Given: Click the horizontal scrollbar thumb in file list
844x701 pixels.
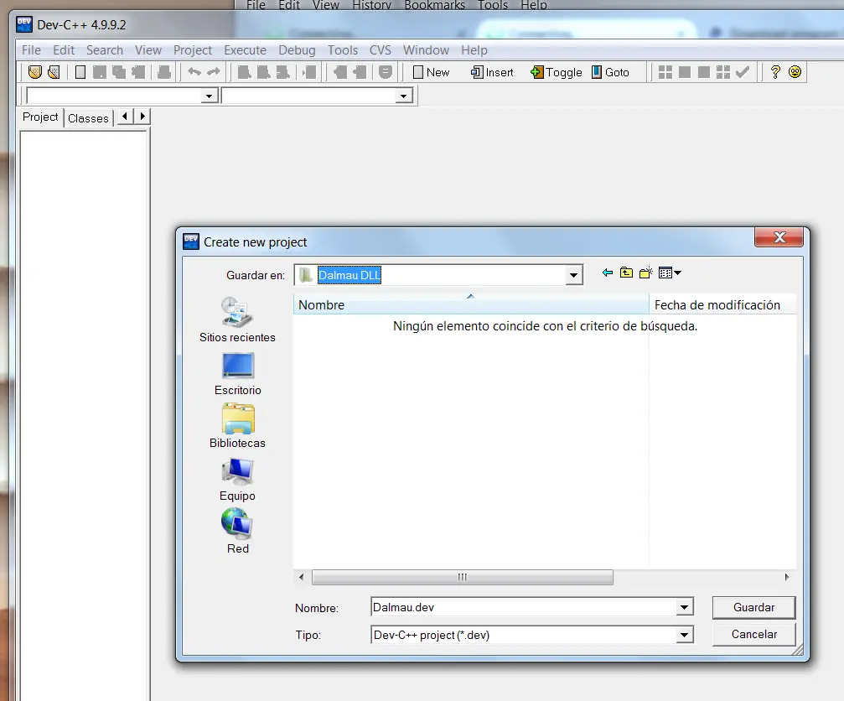Looking at the screenshot, I should (x=463, y=577).
